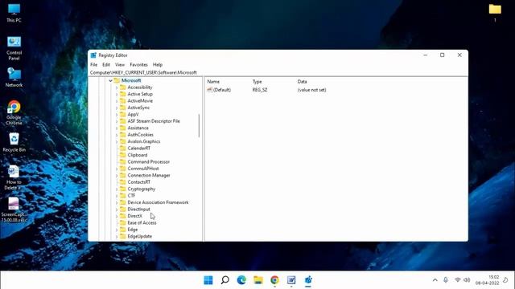515x289 pixels.
Task: Launch Microsoft Edge from taskbar
Action: tap(241, 280)
